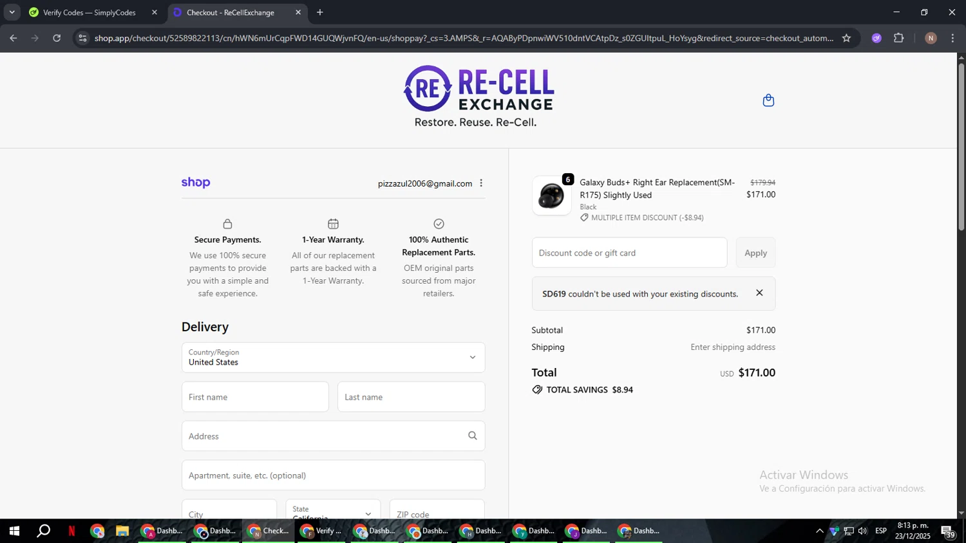
Task: Open File Explorer from the taskbar
Action: tap(122, 531)
